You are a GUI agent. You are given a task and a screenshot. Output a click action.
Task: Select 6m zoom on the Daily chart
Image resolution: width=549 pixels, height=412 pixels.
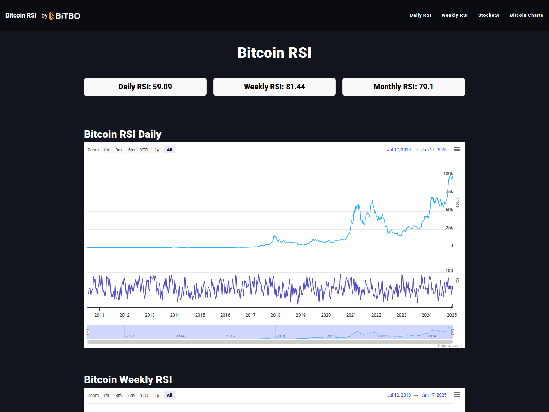tap(131, 150)
